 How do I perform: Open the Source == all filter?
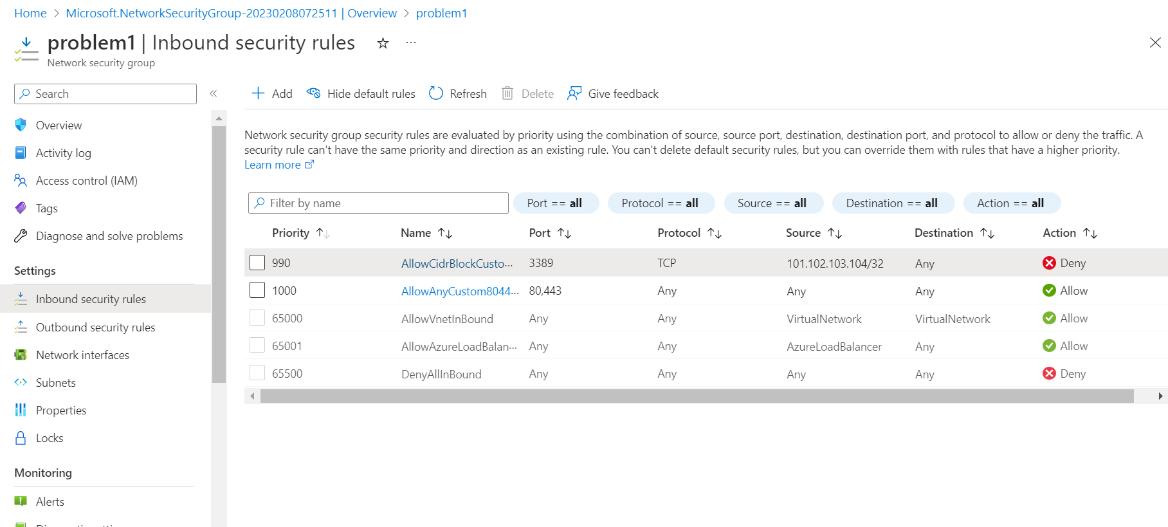pos(774,203)
